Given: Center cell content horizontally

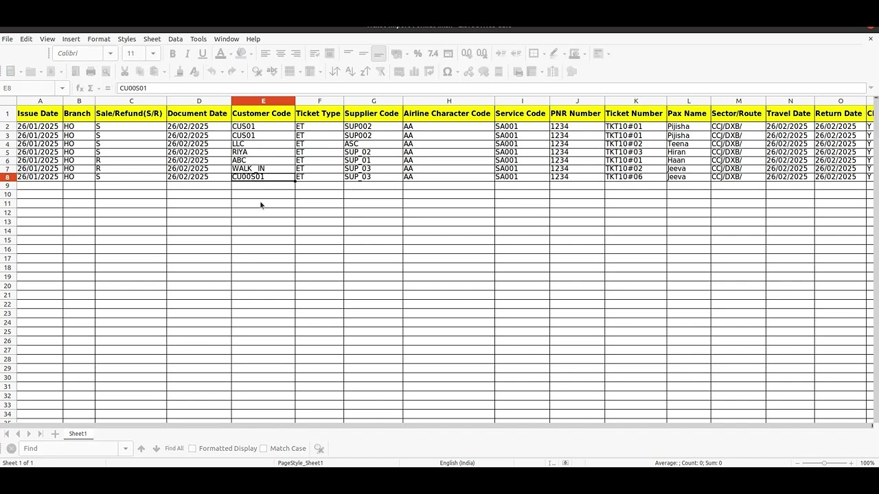Looking at the screenshot, I should click(x=280, y=54).
